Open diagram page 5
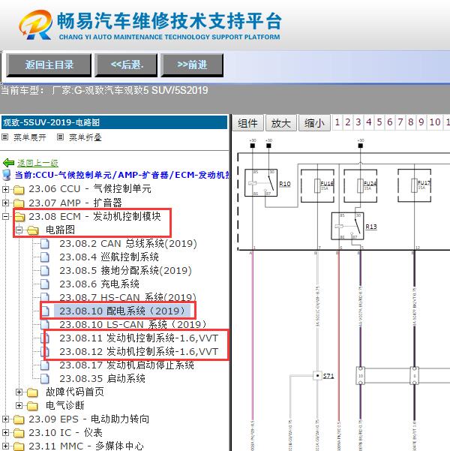Image resolution: width=450 pixels, height=451 pixels. 379,122
